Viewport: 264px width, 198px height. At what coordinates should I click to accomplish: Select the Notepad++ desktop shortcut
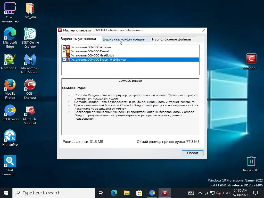10,62
